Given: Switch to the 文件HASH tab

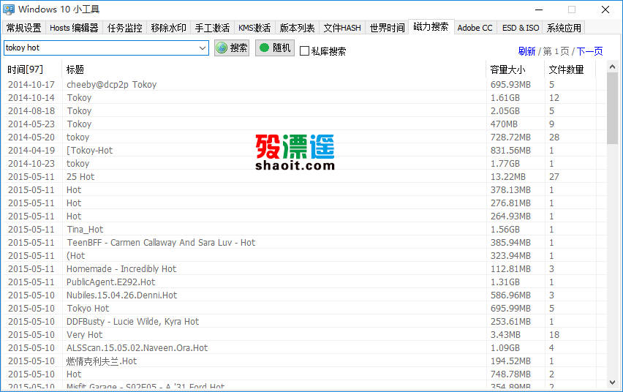Looking at the screenshot, I should tap(342, 28).
